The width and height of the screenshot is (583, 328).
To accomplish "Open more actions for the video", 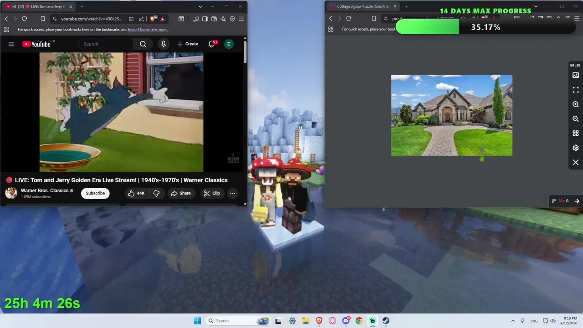I will pyautogui.click(x=232, y=193).
